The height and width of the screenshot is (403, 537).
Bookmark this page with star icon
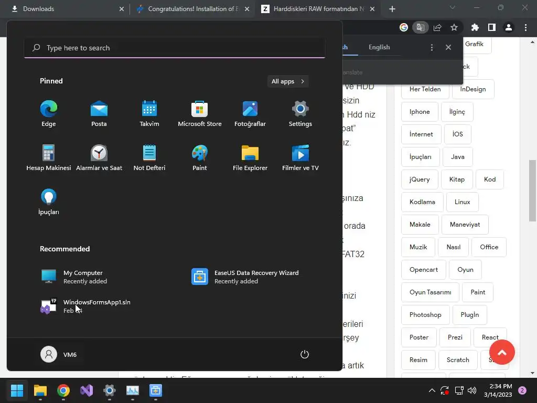tap(454, 27)
